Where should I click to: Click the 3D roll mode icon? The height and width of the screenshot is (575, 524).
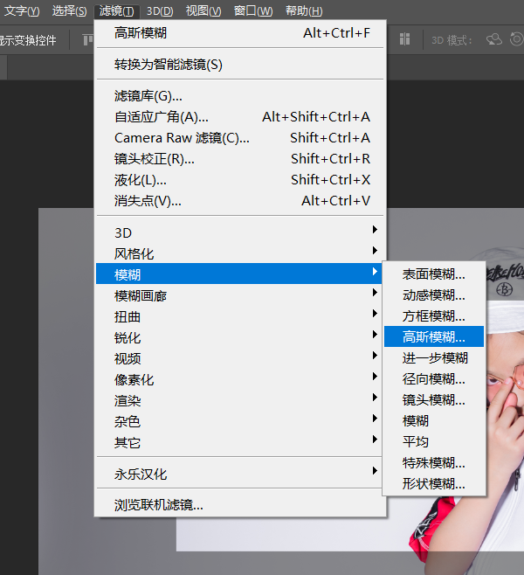[517, 38]
